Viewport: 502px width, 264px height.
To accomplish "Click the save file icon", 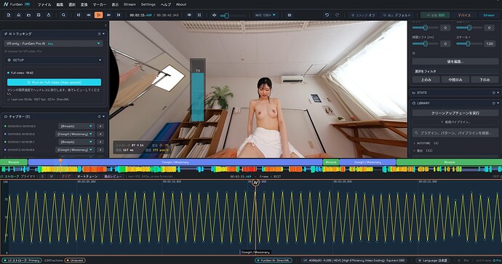I will (x=39, y=15).
